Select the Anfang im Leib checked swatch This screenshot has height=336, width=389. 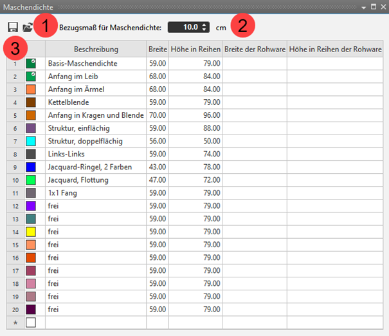pos(31,77)
